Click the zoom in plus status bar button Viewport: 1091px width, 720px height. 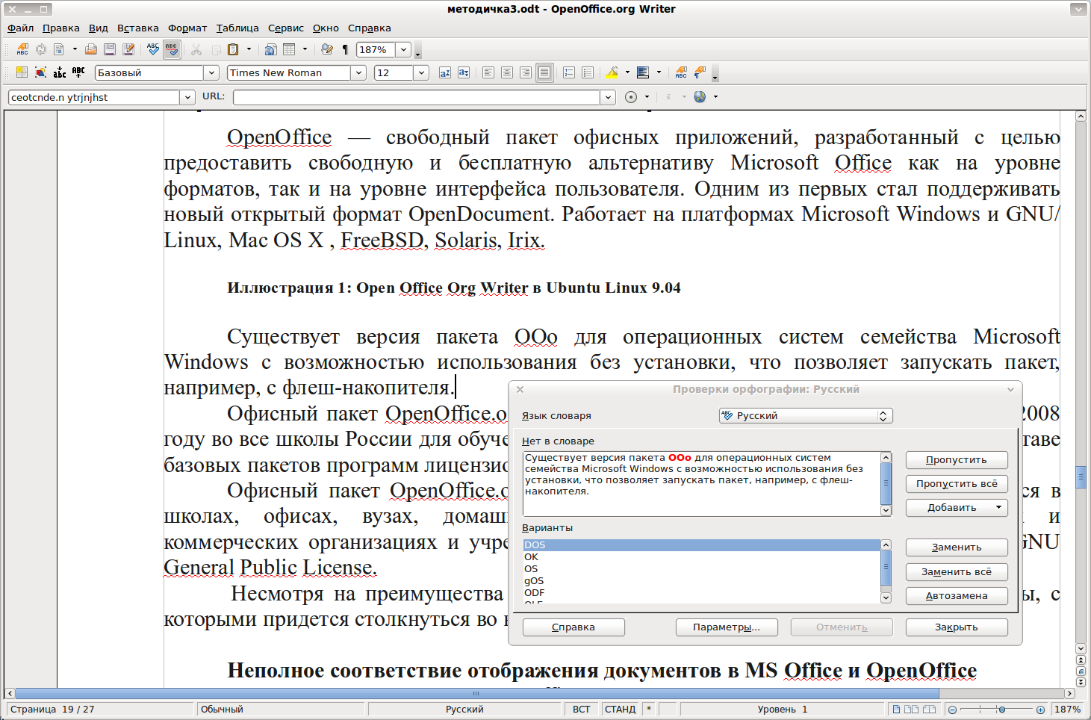coord(1040,710)
